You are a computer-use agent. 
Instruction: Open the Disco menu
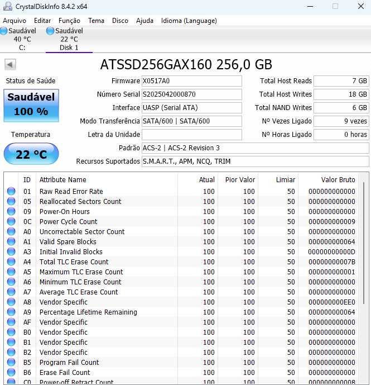(120, 21)
